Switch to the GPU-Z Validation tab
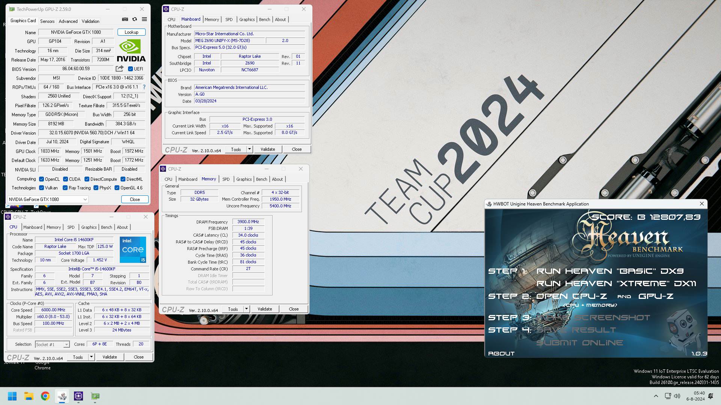The image size is (721, 405). (x=91, y=21)
